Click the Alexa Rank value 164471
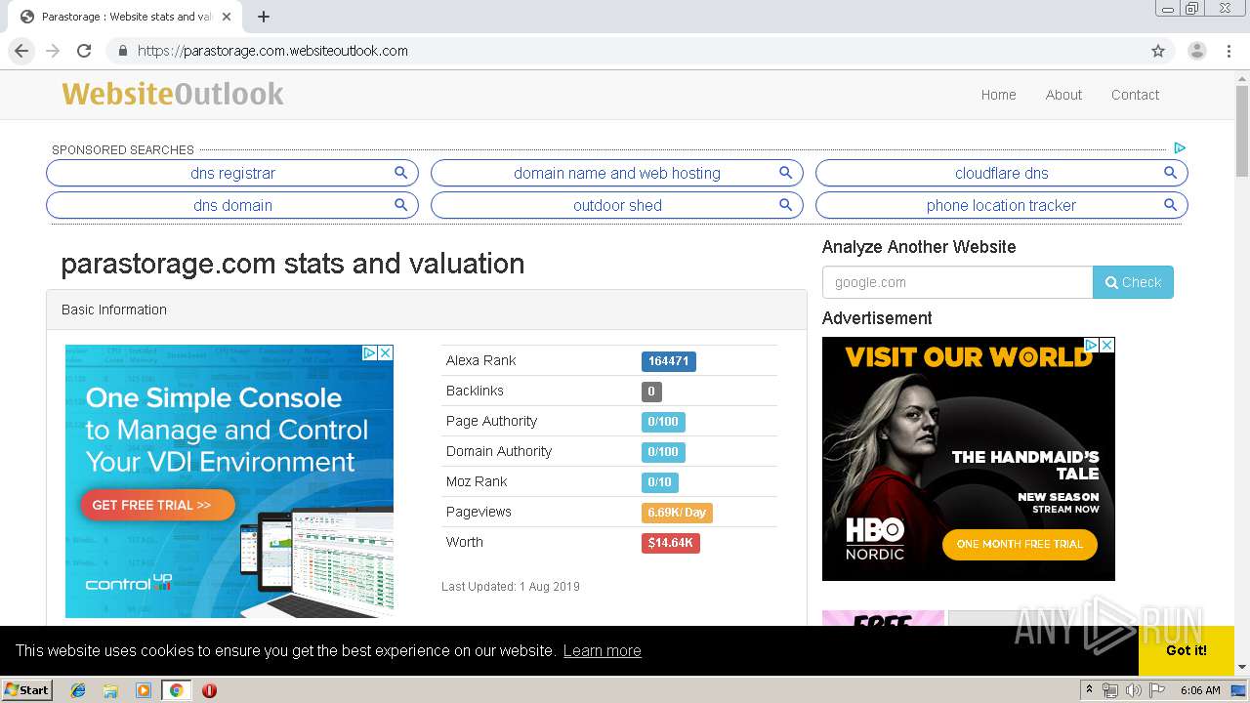 tap(669, 361)
